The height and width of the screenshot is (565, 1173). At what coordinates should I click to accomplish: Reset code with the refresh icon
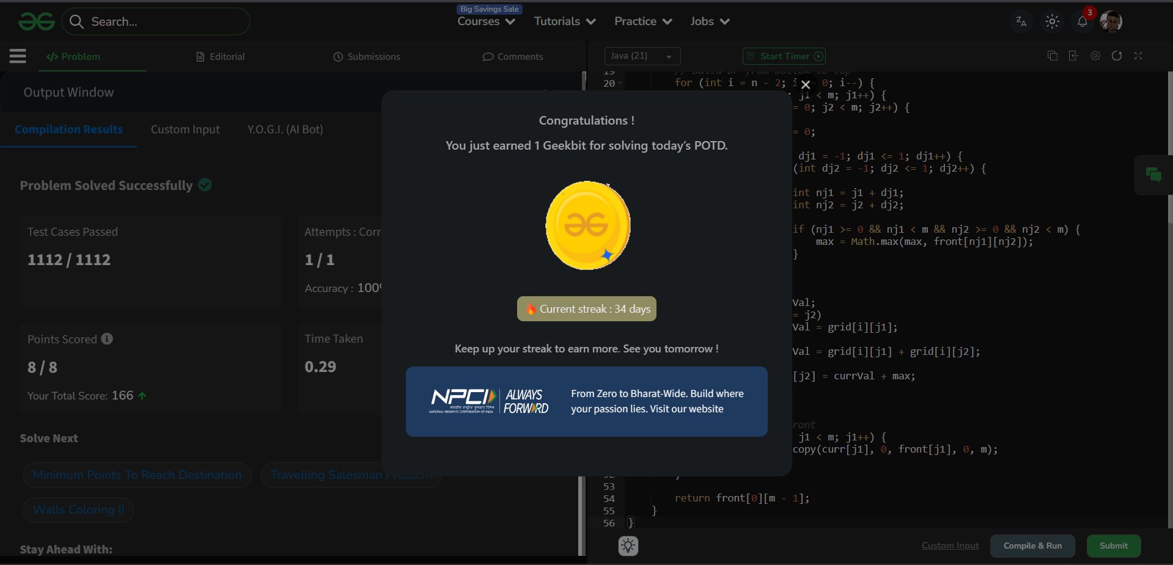pos(1117,56)
